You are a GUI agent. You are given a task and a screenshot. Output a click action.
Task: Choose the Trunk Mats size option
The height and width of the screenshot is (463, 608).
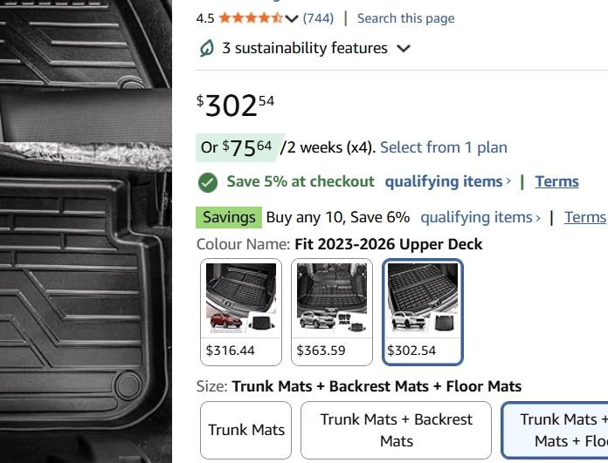246,430
